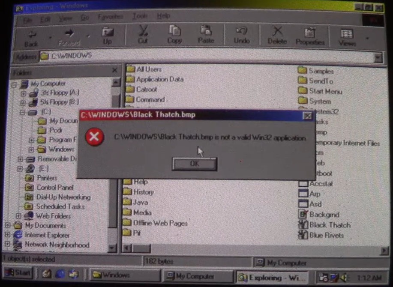Open the Help menu
Image resolution: width=393 pixels, height=287 pixels.
(x=163, y=16)
